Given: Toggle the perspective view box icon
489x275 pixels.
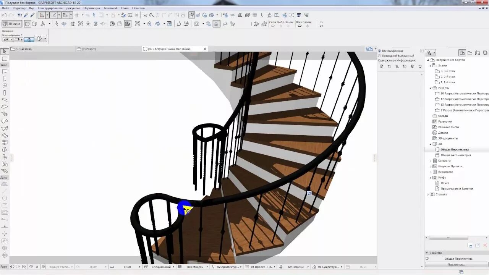Looking at the screenshot, I should click(x=28, y=24).
